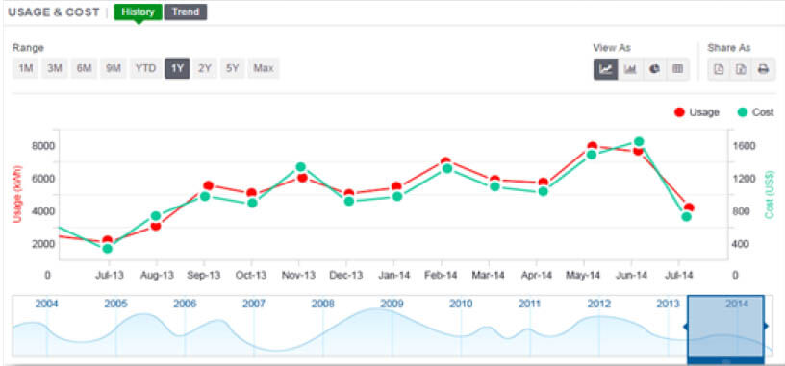Toggle the Cost series in legend
Image resolution: width=785 pixels, height=366 pixels.
pyautogui.click(x=755, y=112)
